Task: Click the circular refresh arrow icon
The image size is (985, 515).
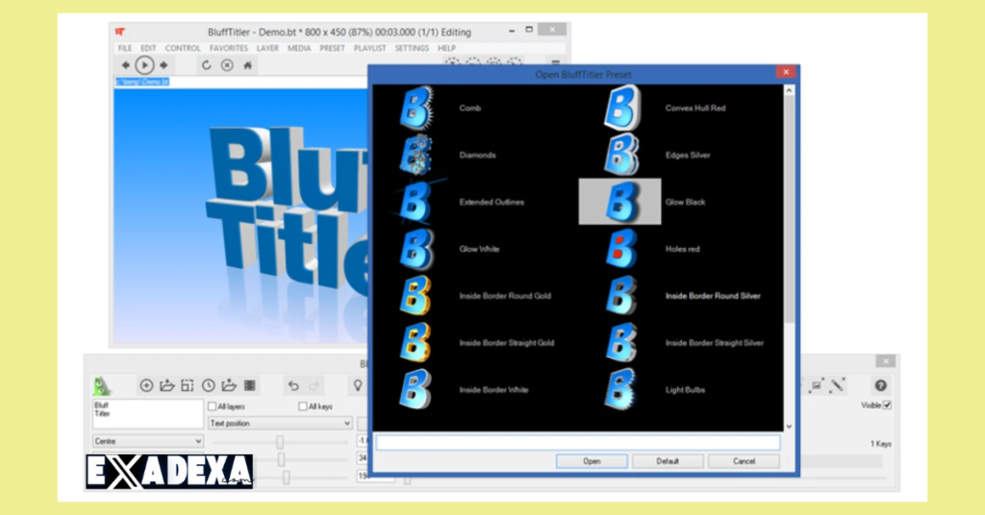Action: click(206, 65)
